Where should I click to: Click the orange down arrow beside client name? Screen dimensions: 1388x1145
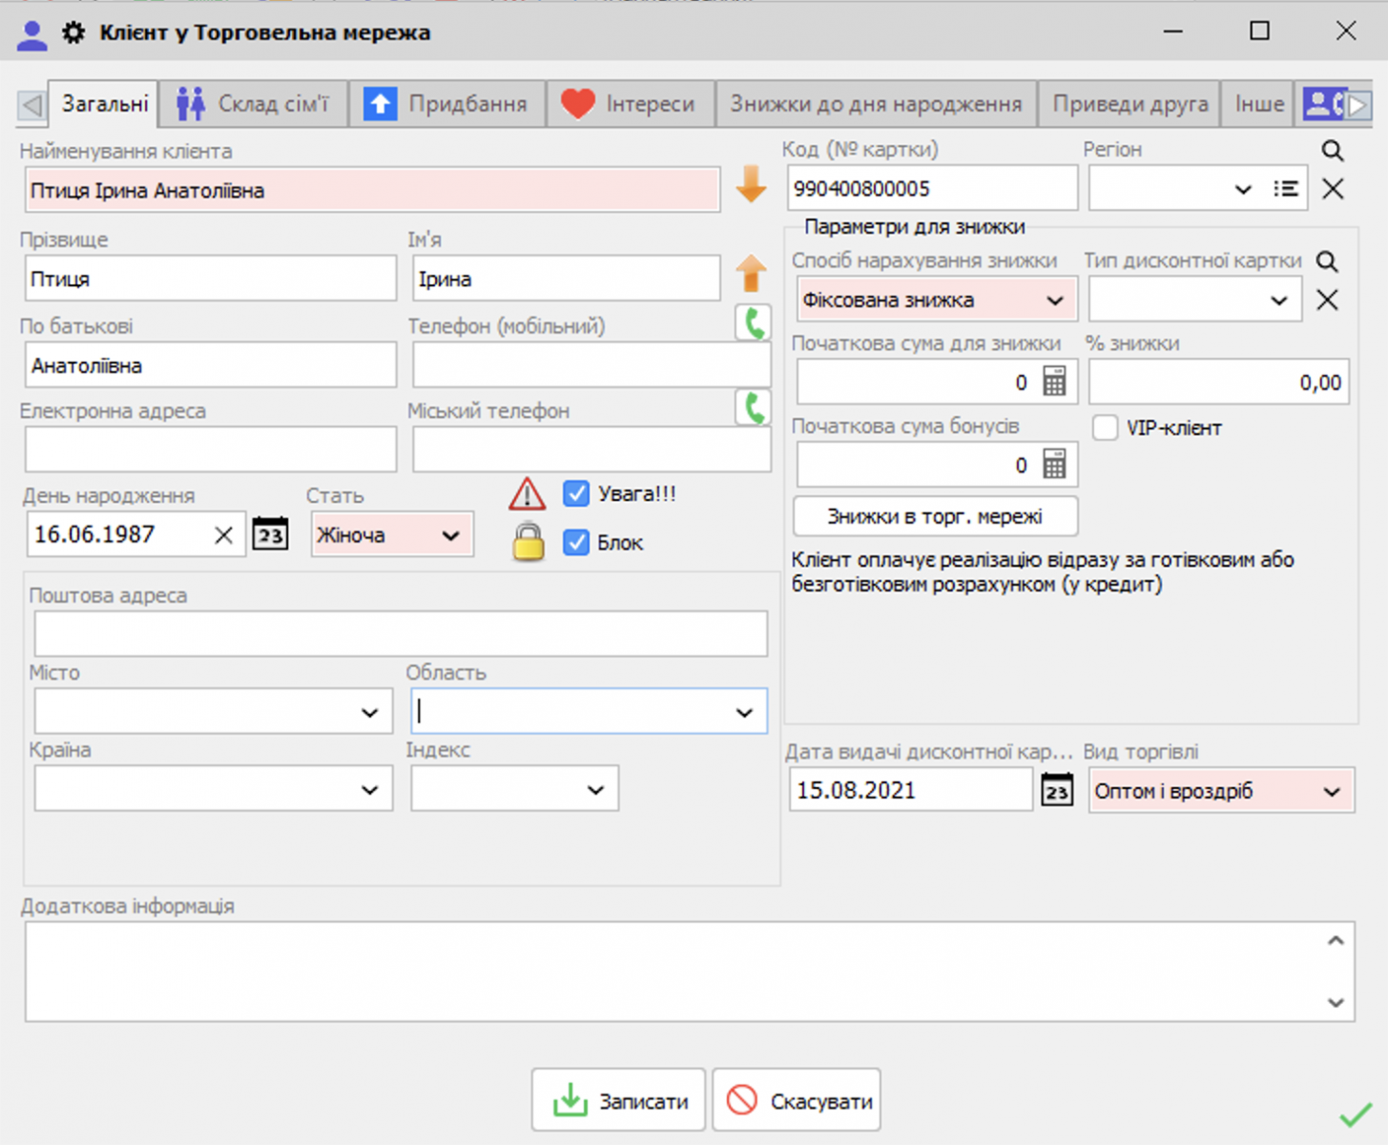coord(752,184)
